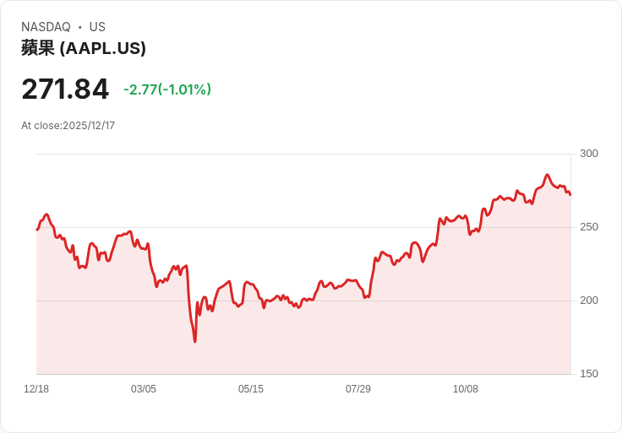Click the left starting point of the price line
The height and width of the screenshot is (433, 622).
37,230
